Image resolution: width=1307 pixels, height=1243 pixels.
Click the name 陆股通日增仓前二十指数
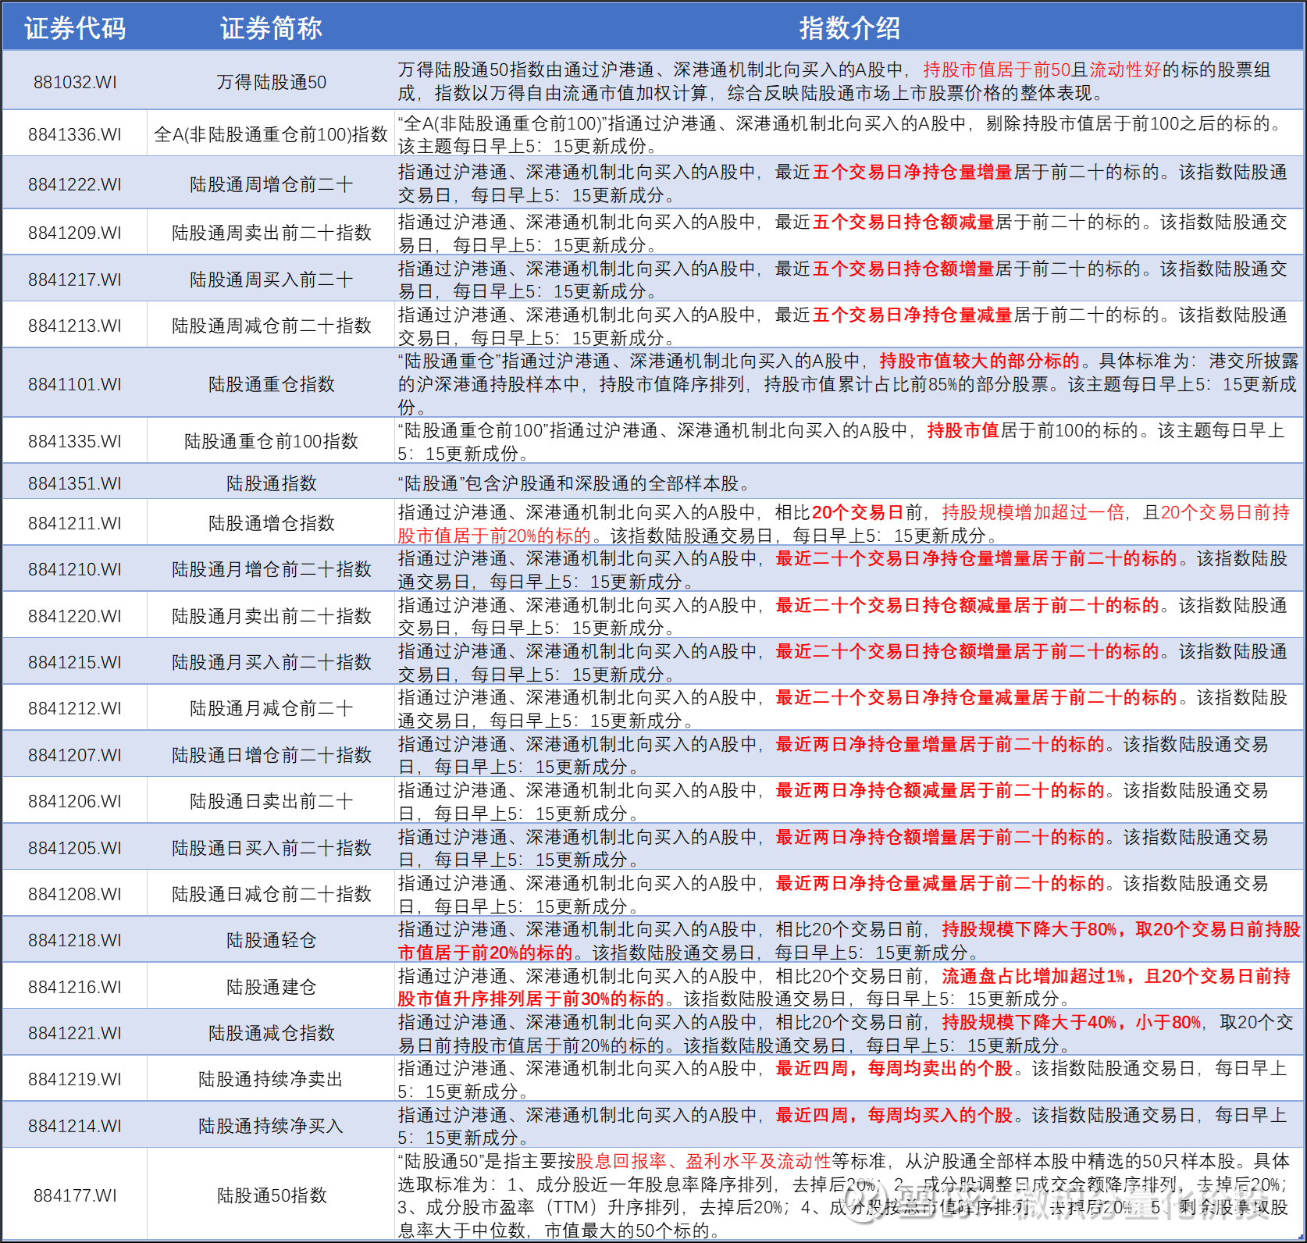[x=271, y=755]
